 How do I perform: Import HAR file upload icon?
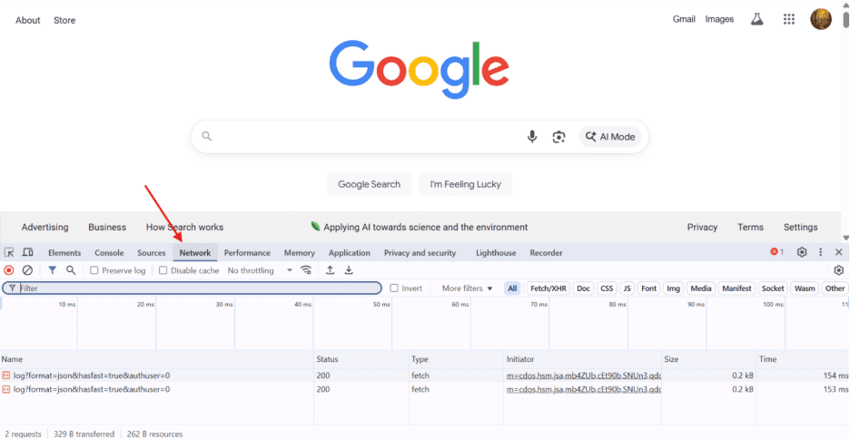point(330,270)
